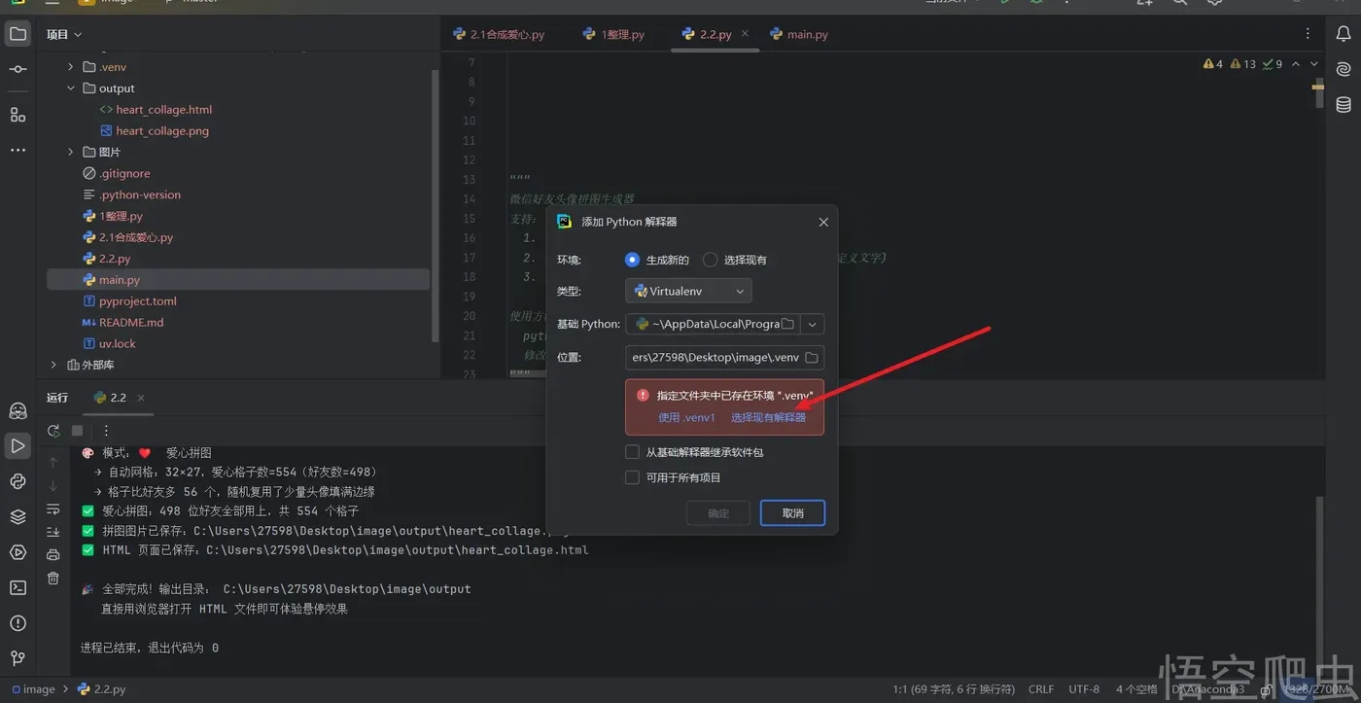
Task: Stop the running process in Run panel
Action: point(78,431)
